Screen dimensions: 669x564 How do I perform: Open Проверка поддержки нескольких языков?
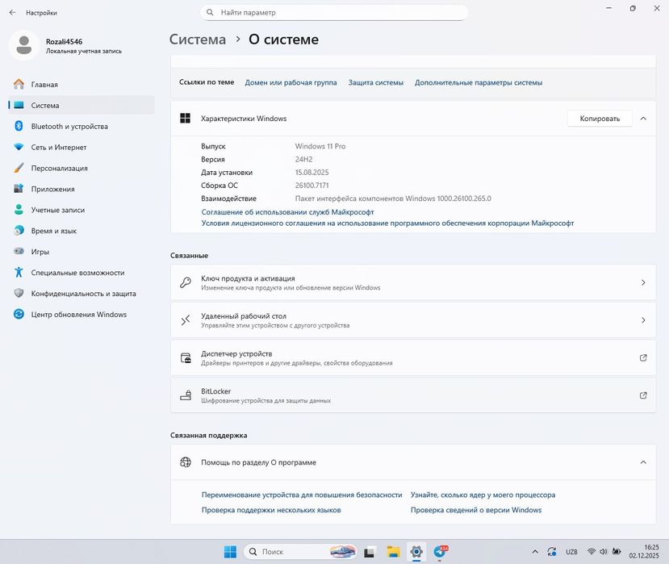271,510
